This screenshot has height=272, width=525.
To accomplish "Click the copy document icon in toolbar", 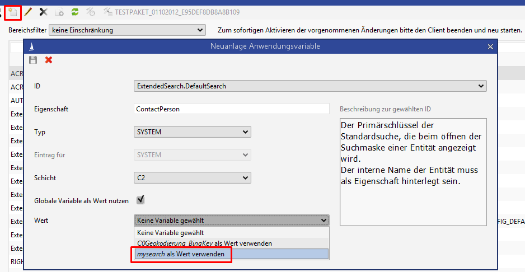I will click(x=59, y=11).
